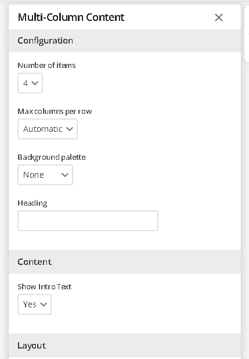249x359 pixels.
Task: Open the Max columns per row dropdown
Action: pyautogui.click(x=48, y=129)
